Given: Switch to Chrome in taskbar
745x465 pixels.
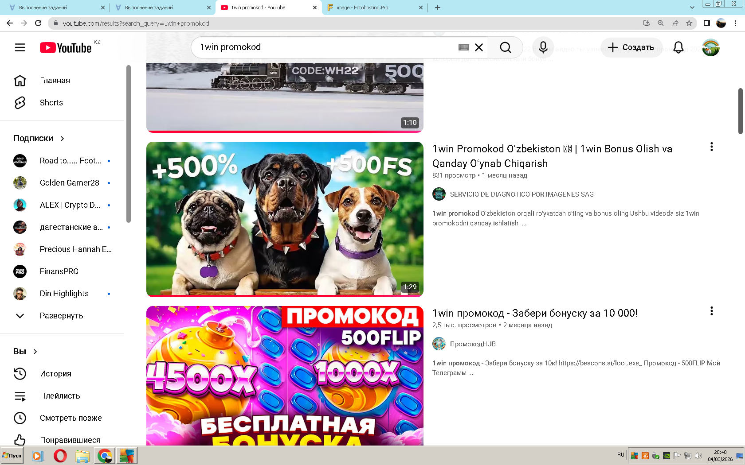Looking at the screenshot, I should click(105, 456).
